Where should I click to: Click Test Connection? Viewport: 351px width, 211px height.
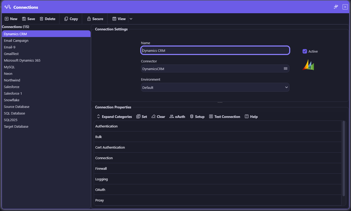click(224, 117)
